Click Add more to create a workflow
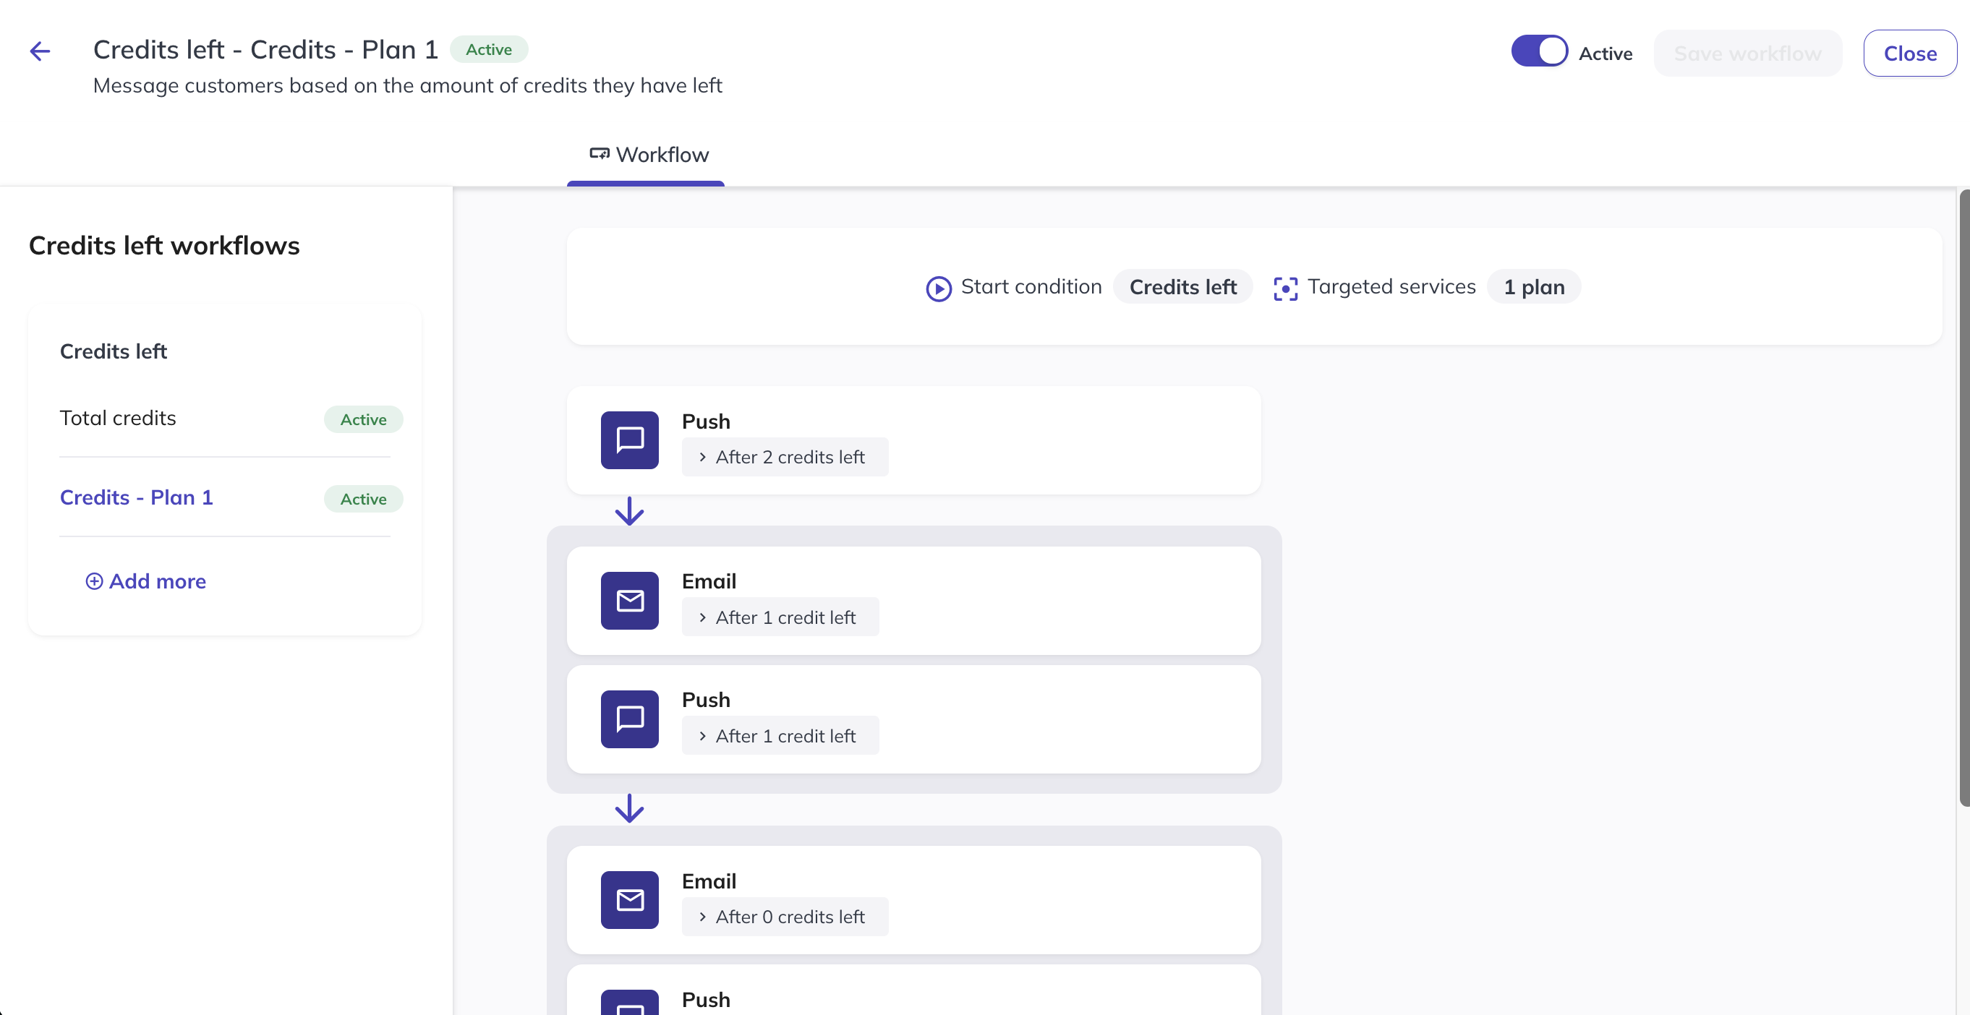Image resolution: width=1970 pixels, height=1015 pixels. coord(146,581)
